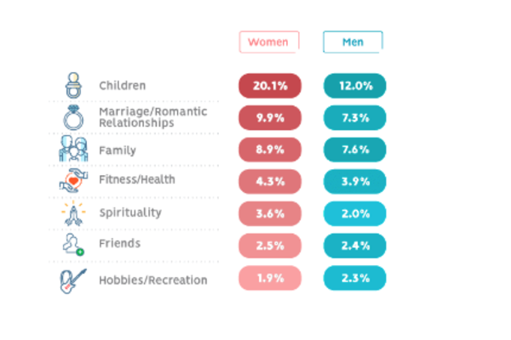Viewport: 511px width, 340px height.
Task: Click the 2.5% women Friends value
Action: [270, 246]
